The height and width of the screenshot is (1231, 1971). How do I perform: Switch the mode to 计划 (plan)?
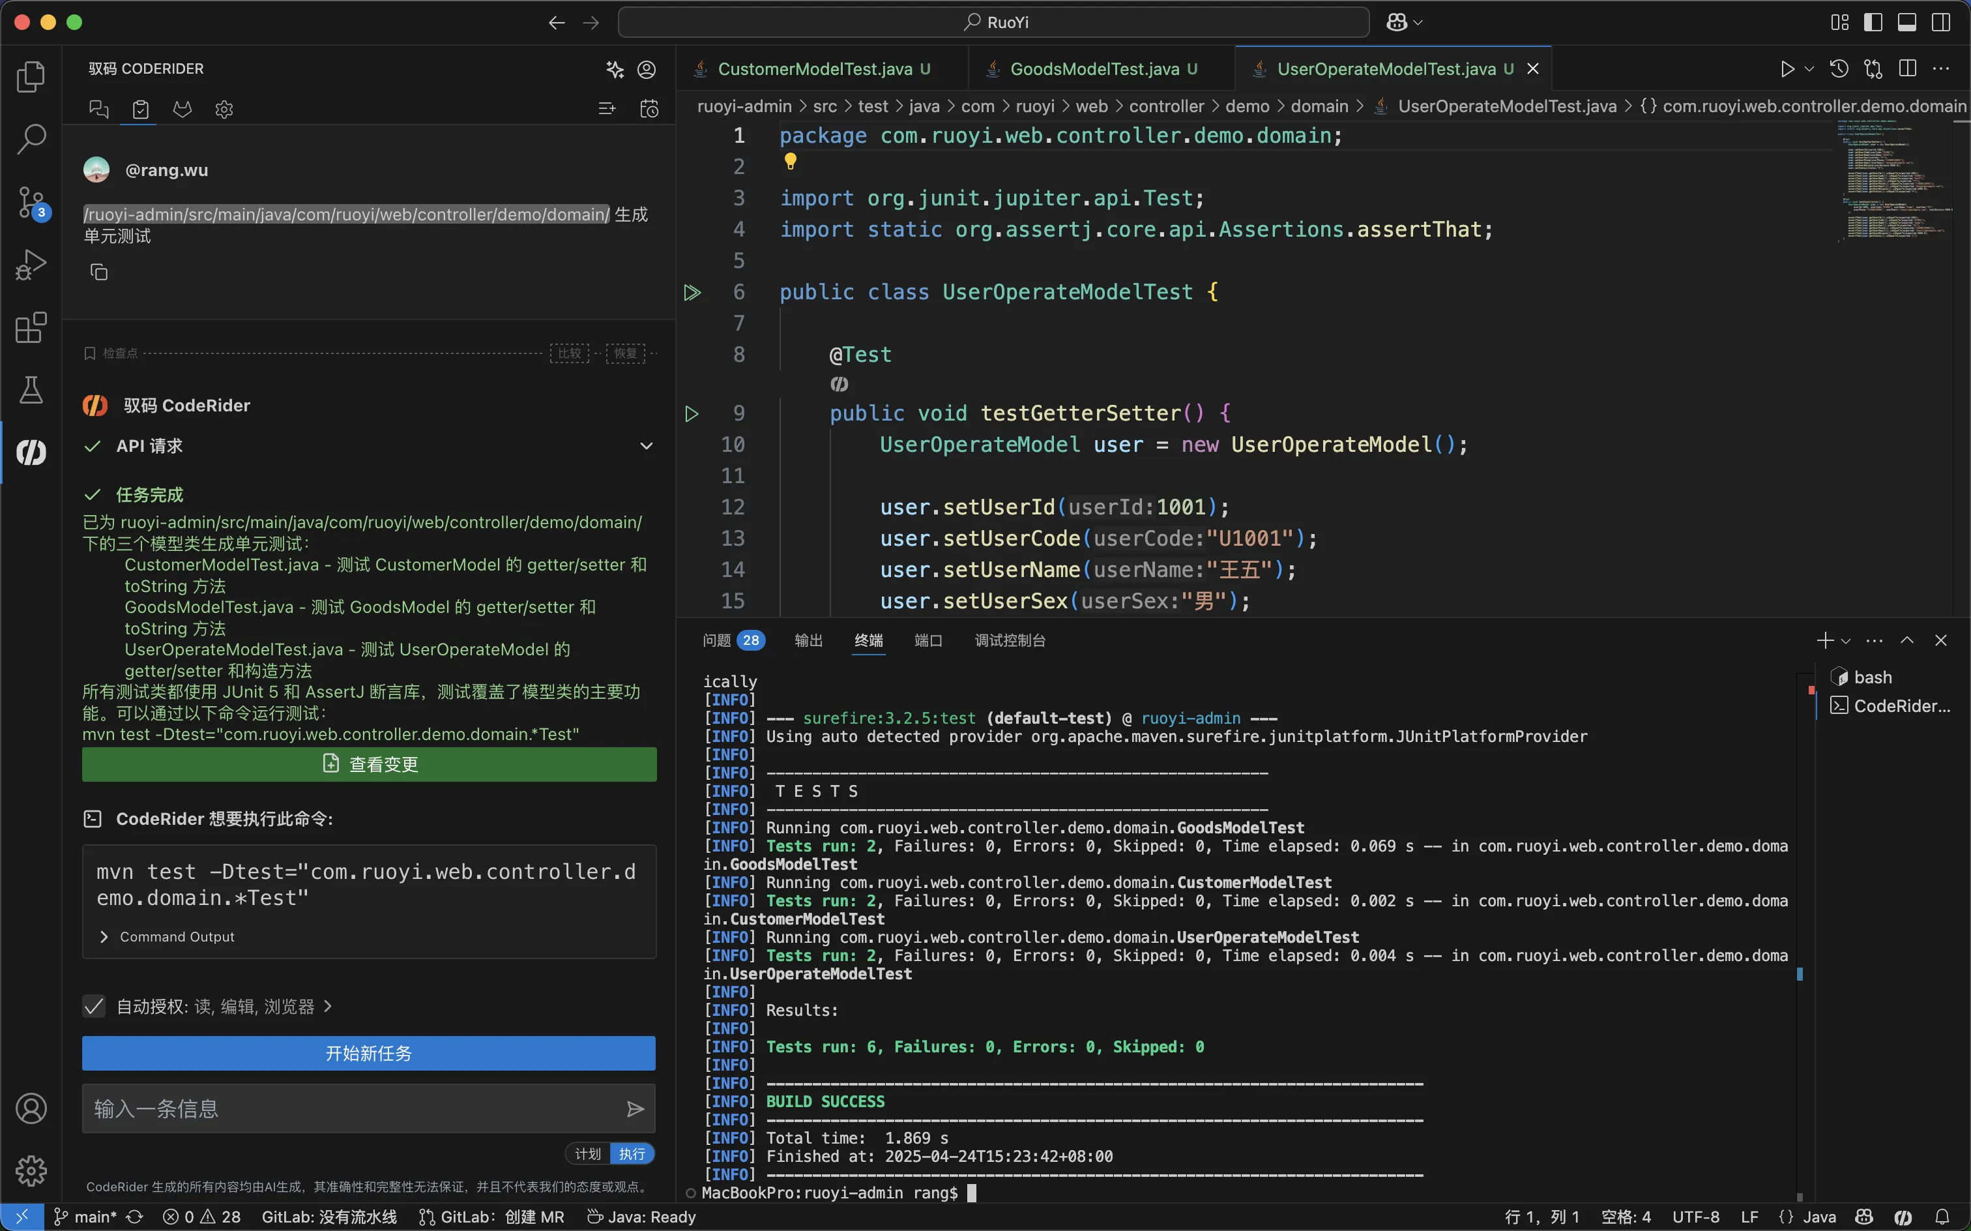[587, 1153]
